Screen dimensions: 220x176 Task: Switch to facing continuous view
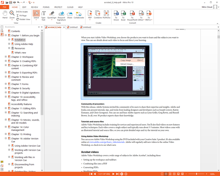(174, 174)
